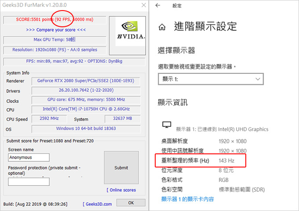Viewport: 299px width, 211px height.
Task: Click the 8 位元 bit depth value
Action: pyautogui.click(x=226, y=170)
